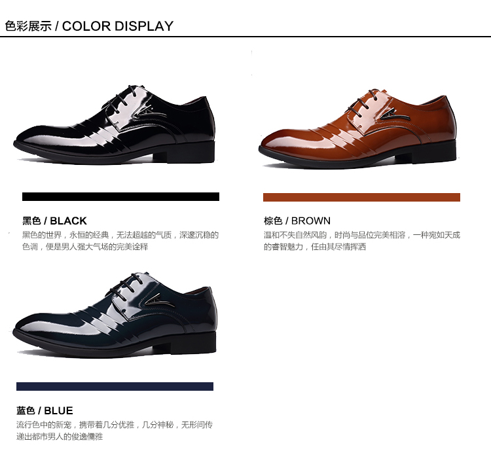491x449 pixels.
Task: Click the 蓝色 / BLUE label
Action: tap(45, 410)
